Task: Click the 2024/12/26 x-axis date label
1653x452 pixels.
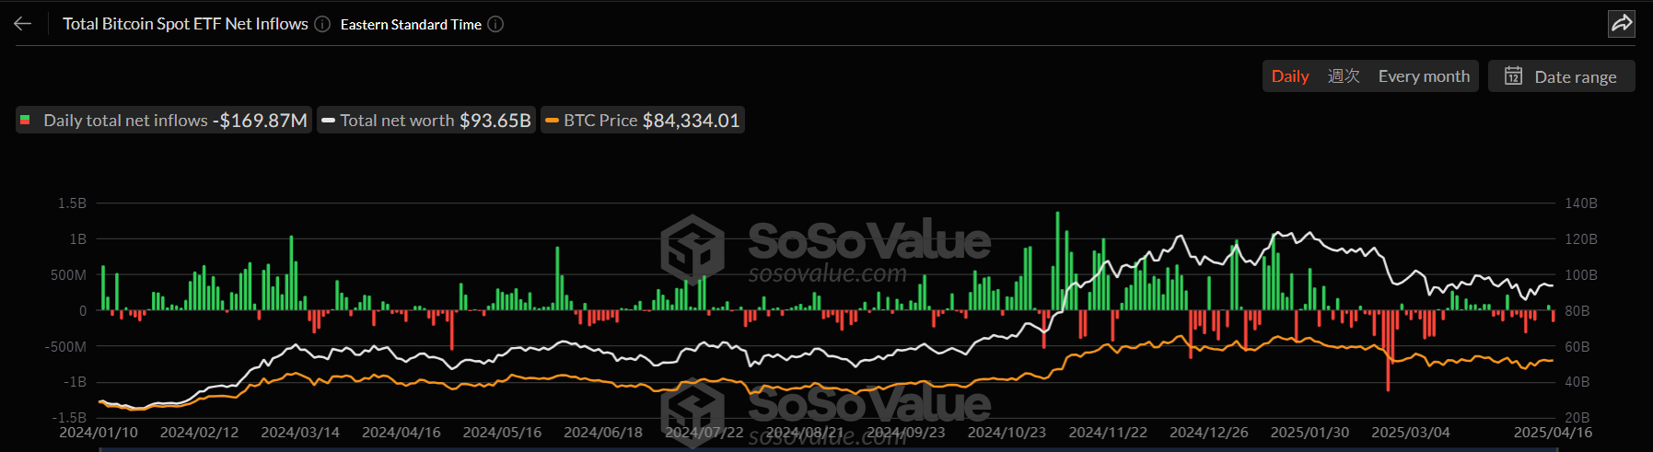Action: click(x=1209, y=433)
